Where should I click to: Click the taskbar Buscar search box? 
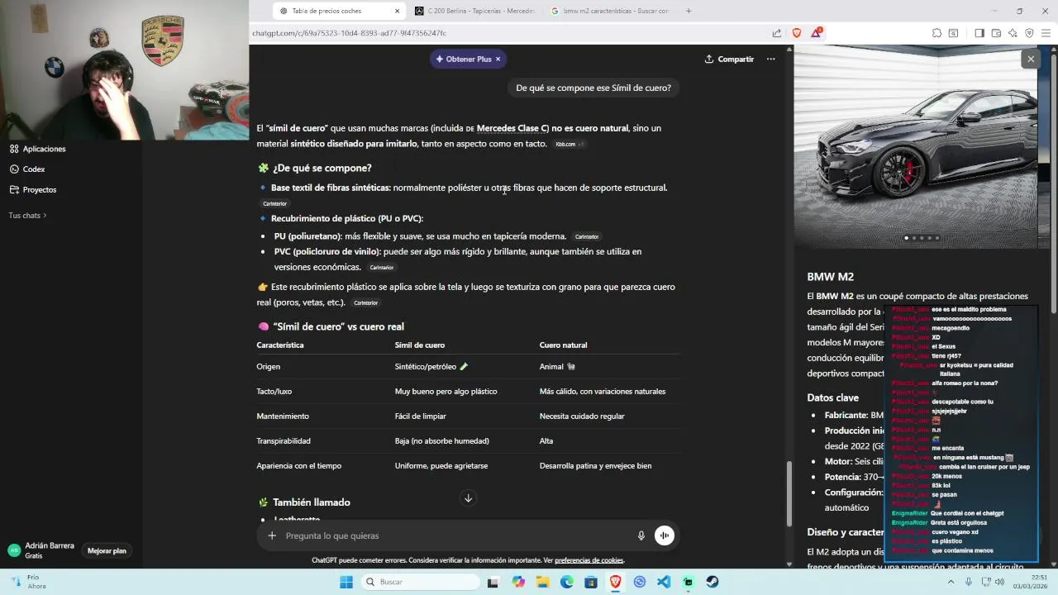pyautogui.click(x=420, y=582)
